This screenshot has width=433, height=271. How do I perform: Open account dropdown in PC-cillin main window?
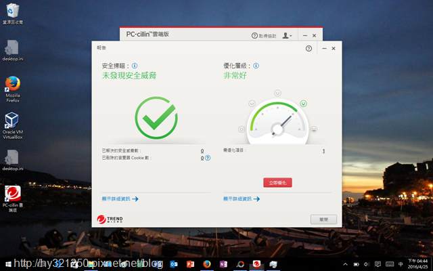click(287, 36)
